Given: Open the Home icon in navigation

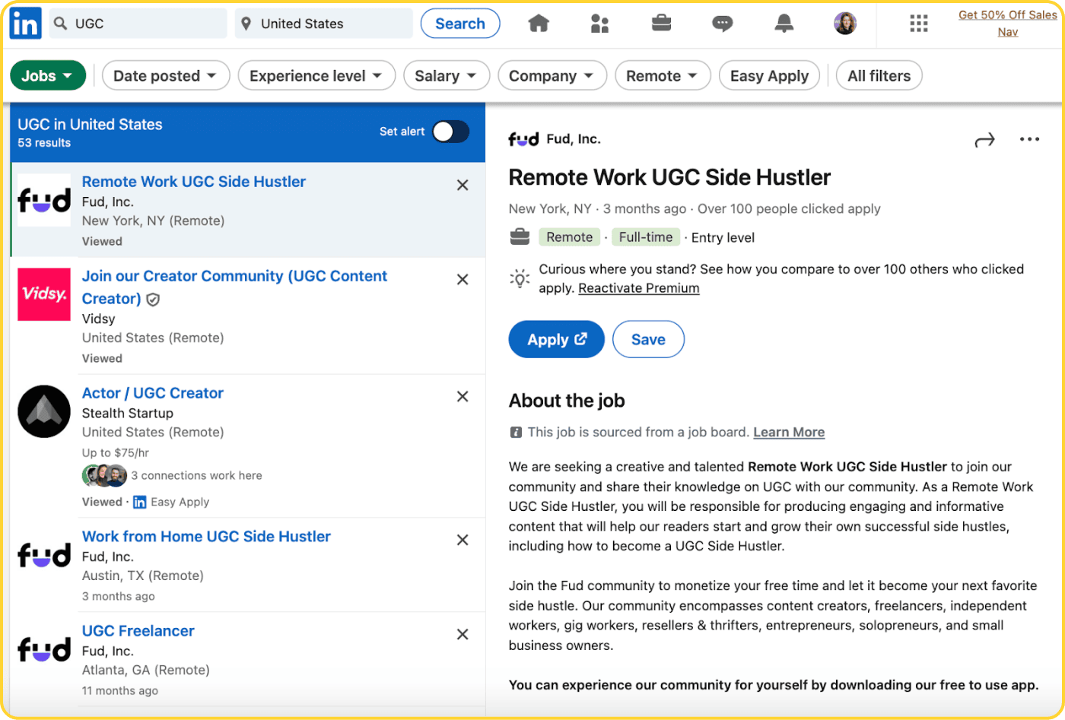Looking at the screenshot, I should pyautogui.click(x=539, y=24).
